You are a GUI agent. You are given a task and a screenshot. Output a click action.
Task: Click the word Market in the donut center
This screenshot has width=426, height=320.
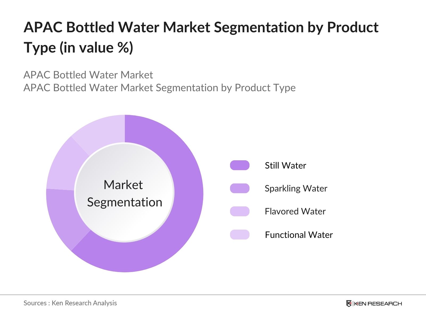[123, 185]
